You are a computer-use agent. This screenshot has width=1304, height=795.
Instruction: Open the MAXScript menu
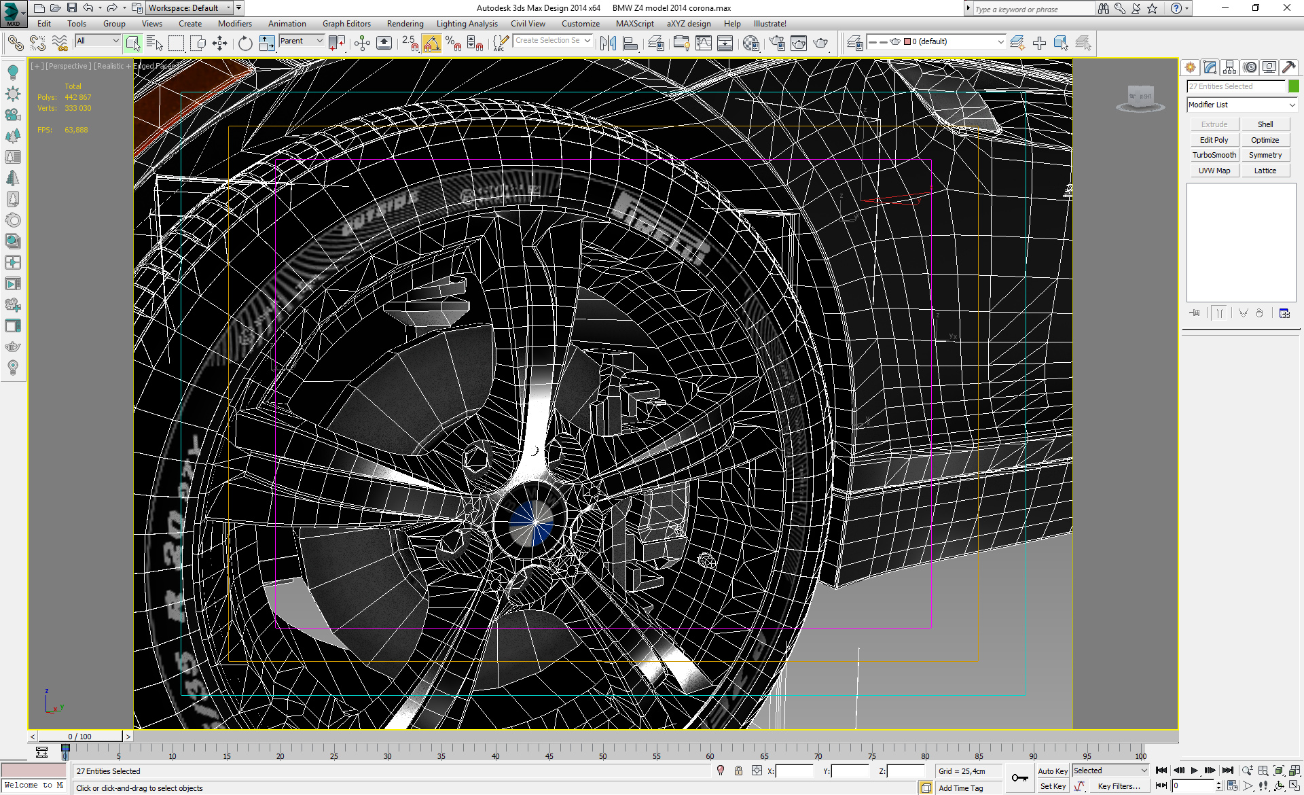(634, 24)
